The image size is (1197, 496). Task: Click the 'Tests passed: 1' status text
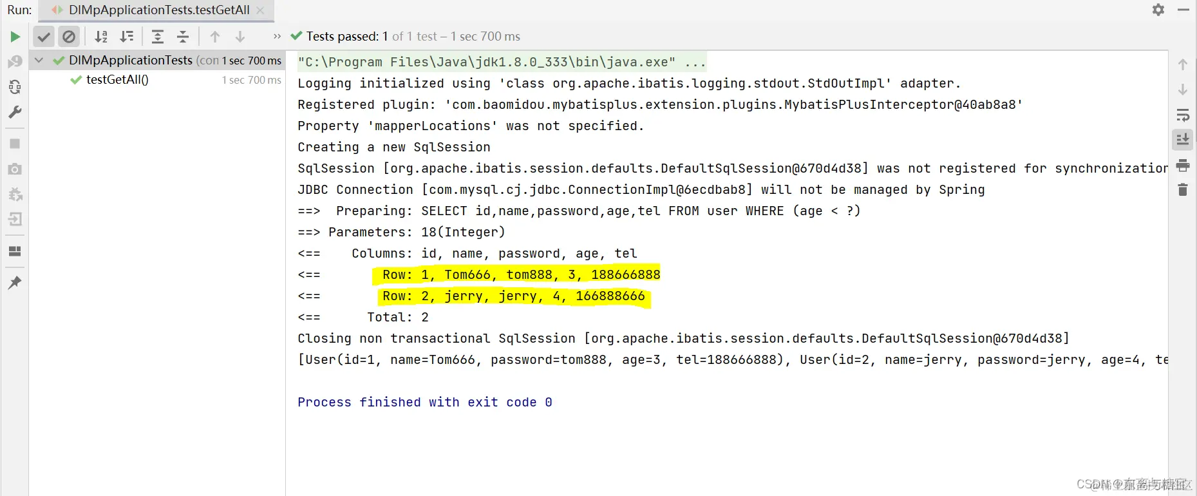(x=347, y=37)
